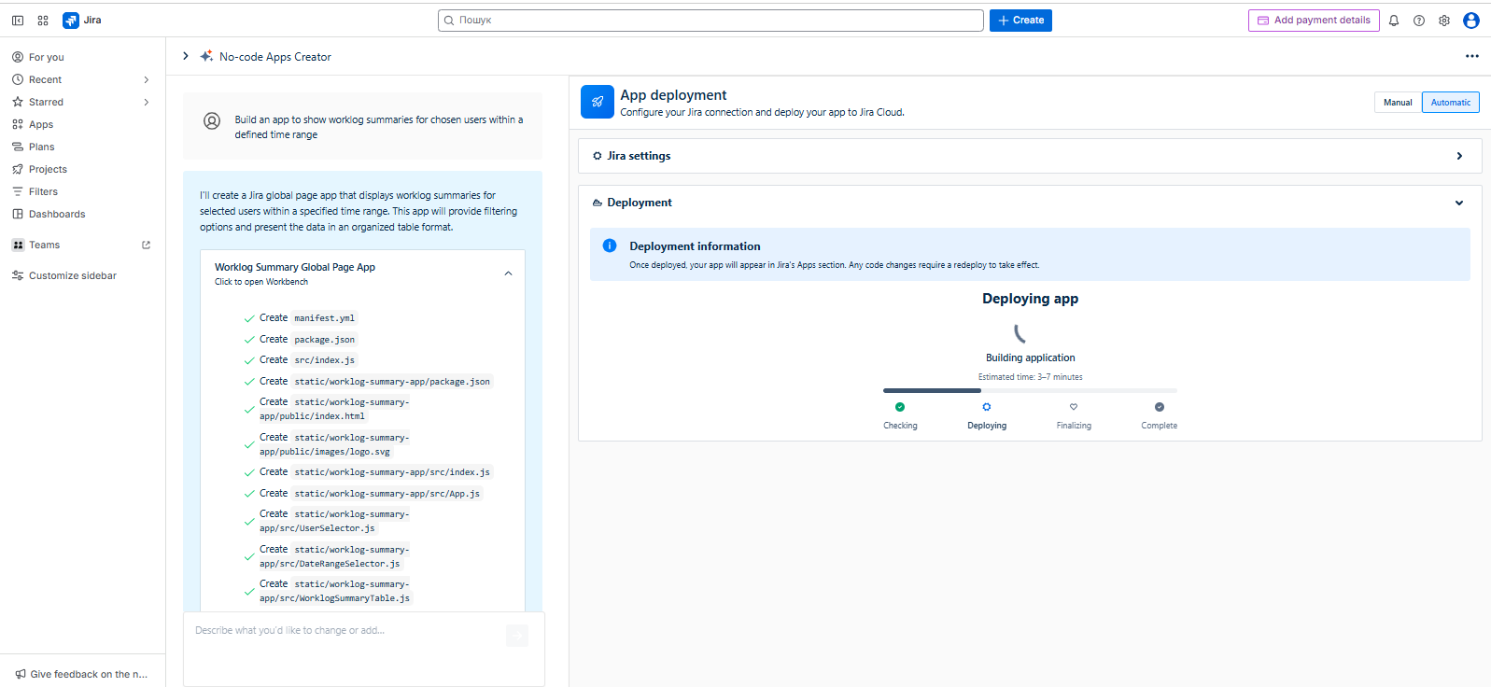Image resolution: width=1491 pixels, height=687 pixels.
Task: Collapse the Deployment section
Action: (x=1459, y=203)
